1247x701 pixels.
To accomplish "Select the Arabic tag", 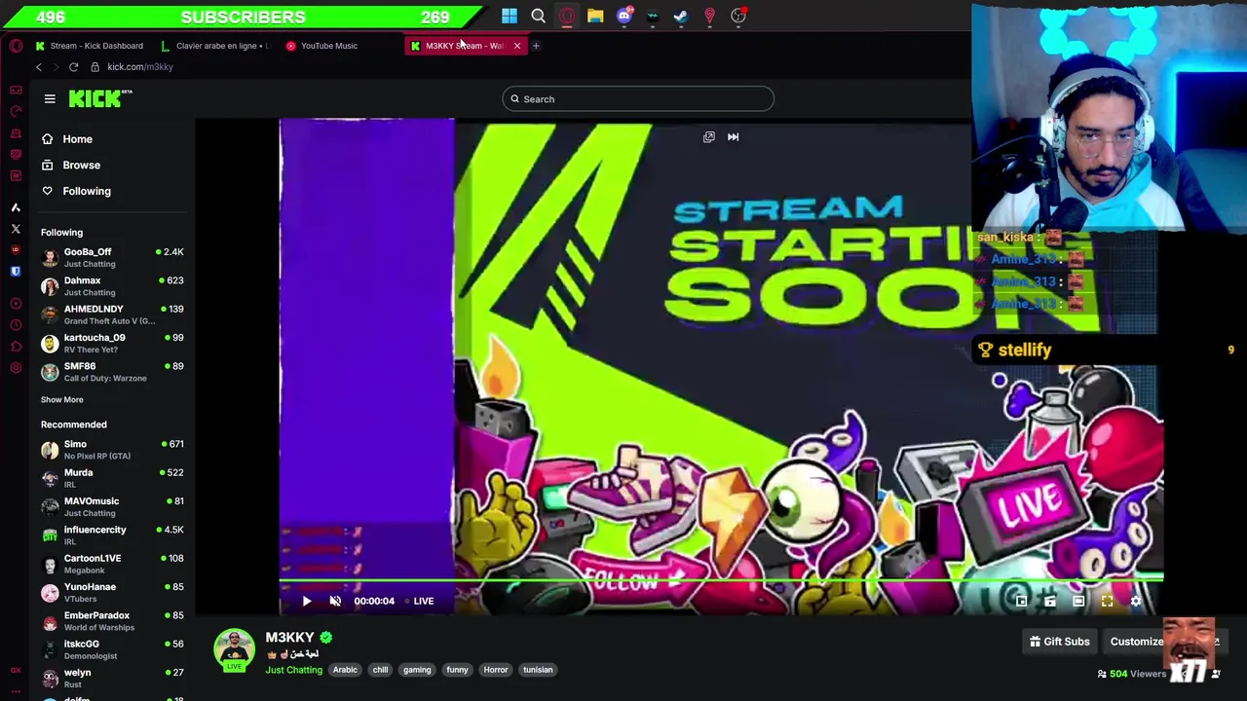I will (x=345, y=670).
